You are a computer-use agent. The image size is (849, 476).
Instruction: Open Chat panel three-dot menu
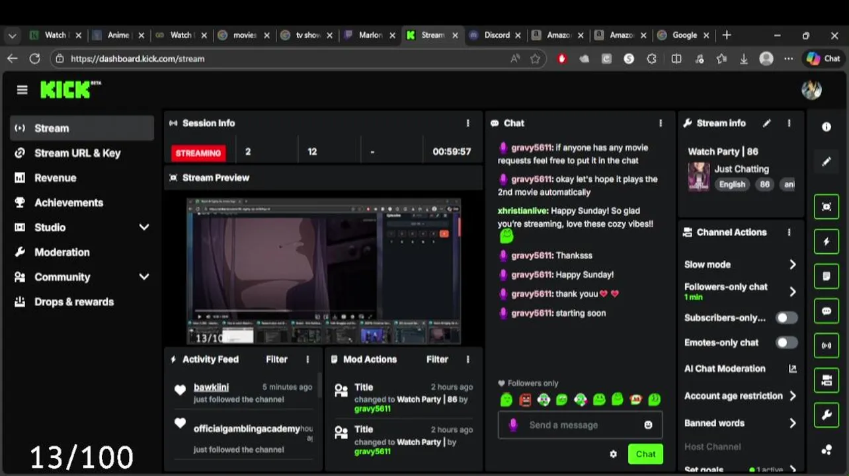coord(661,123)
